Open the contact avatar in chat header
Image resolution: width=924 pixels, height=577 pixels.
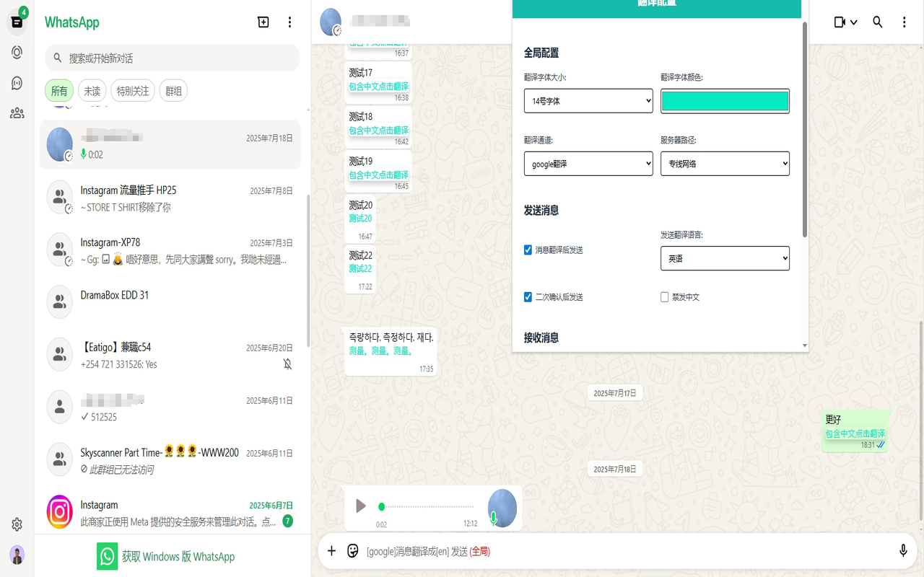tap(331, 22)
